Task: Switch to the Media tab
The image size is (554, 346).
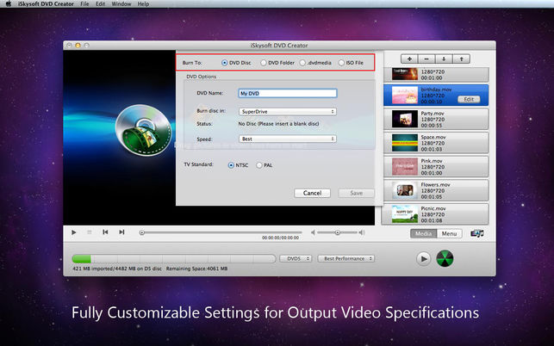Action: [423, 234]
